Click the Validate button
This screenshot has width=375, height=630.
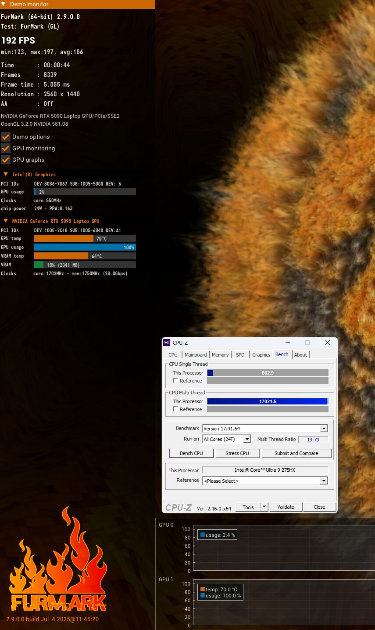coord(286,507)
